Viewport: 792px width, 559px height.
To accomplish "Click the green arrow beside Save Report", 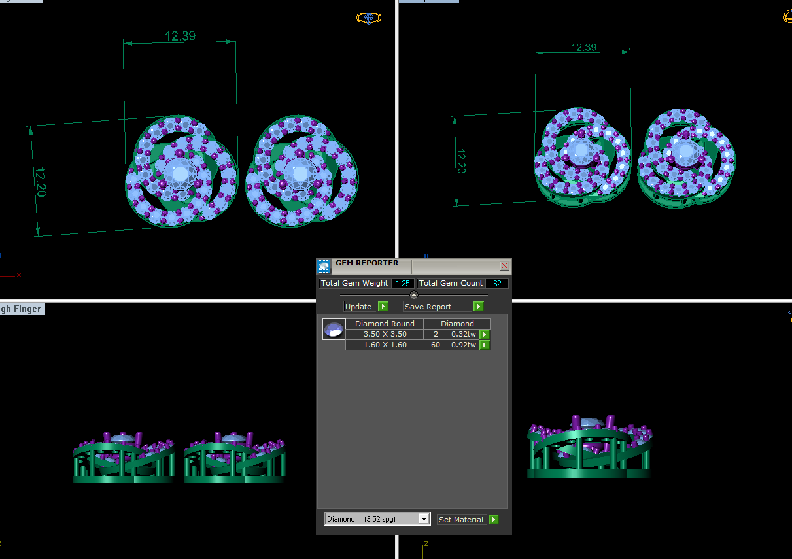I will [479, 306].
